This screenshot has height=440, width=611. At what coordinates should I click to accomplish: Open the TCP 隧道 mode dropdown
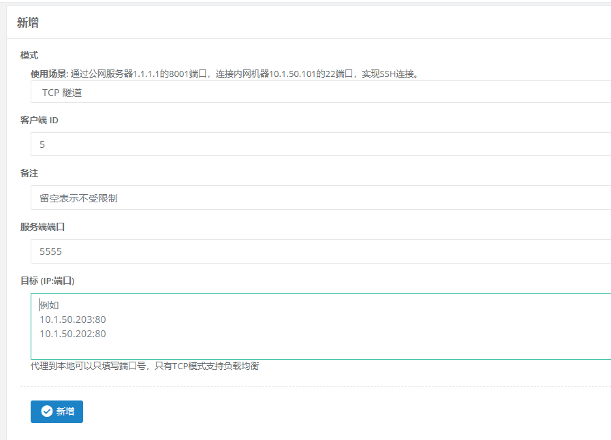321,92
